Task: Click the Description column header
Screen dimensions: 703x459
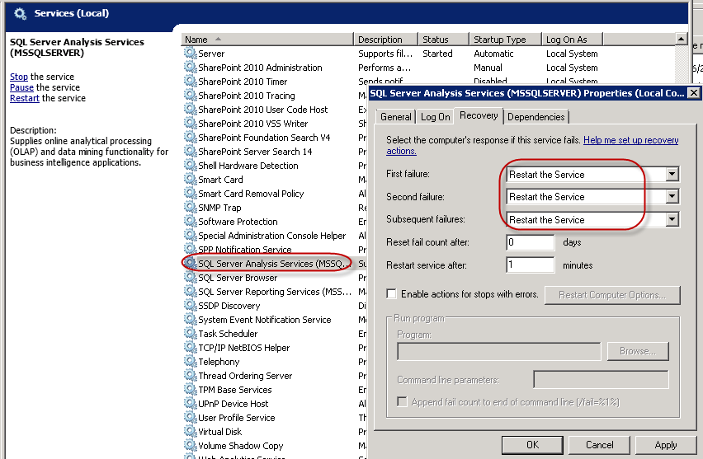Action: [385, 40]
